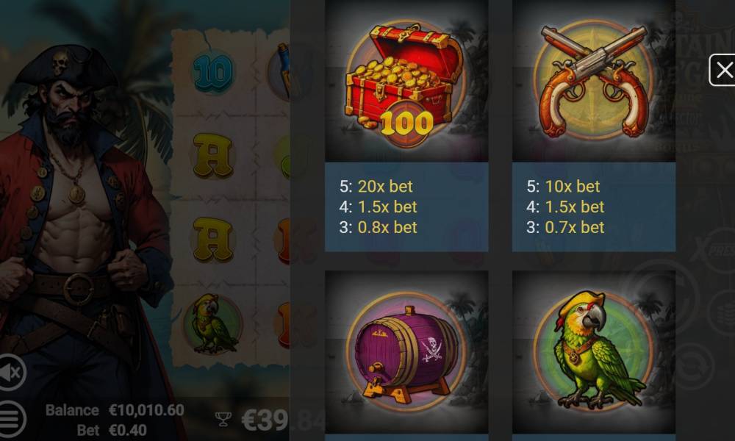Click the top yellow A reel symbol
This screenshot has width=735, height=441.
213,156
